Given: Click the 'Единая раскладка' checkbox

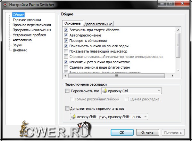Looking at the screenshot, I should pos(127,99).
